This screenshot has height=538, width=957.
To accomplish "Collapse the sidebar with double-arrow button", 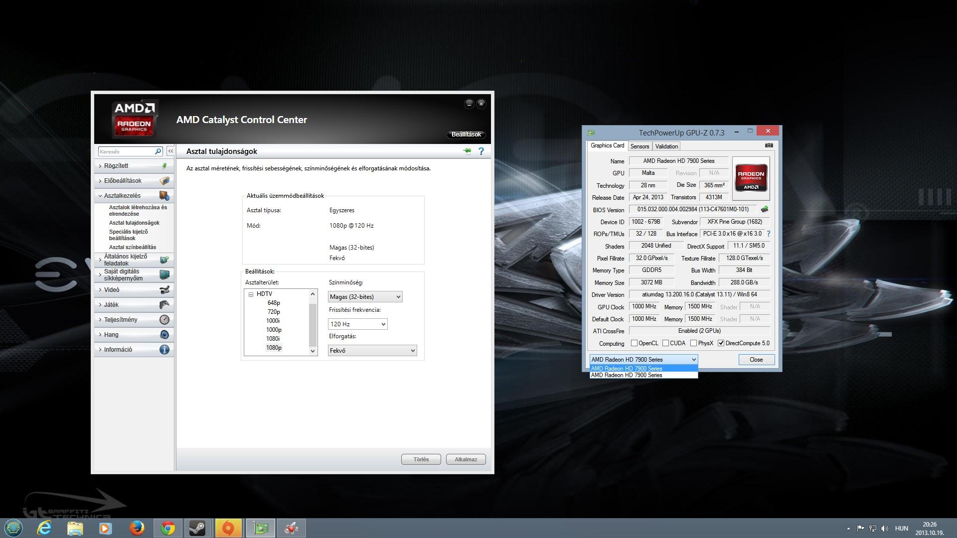I will point(170,151).
